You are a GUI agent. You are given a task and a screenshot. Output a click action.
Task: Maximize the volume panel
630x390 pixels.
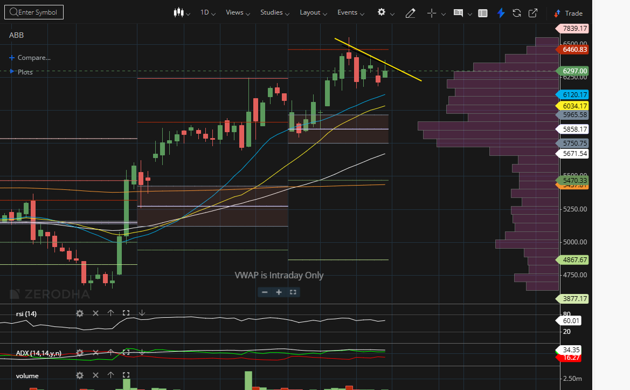point(126,375)
